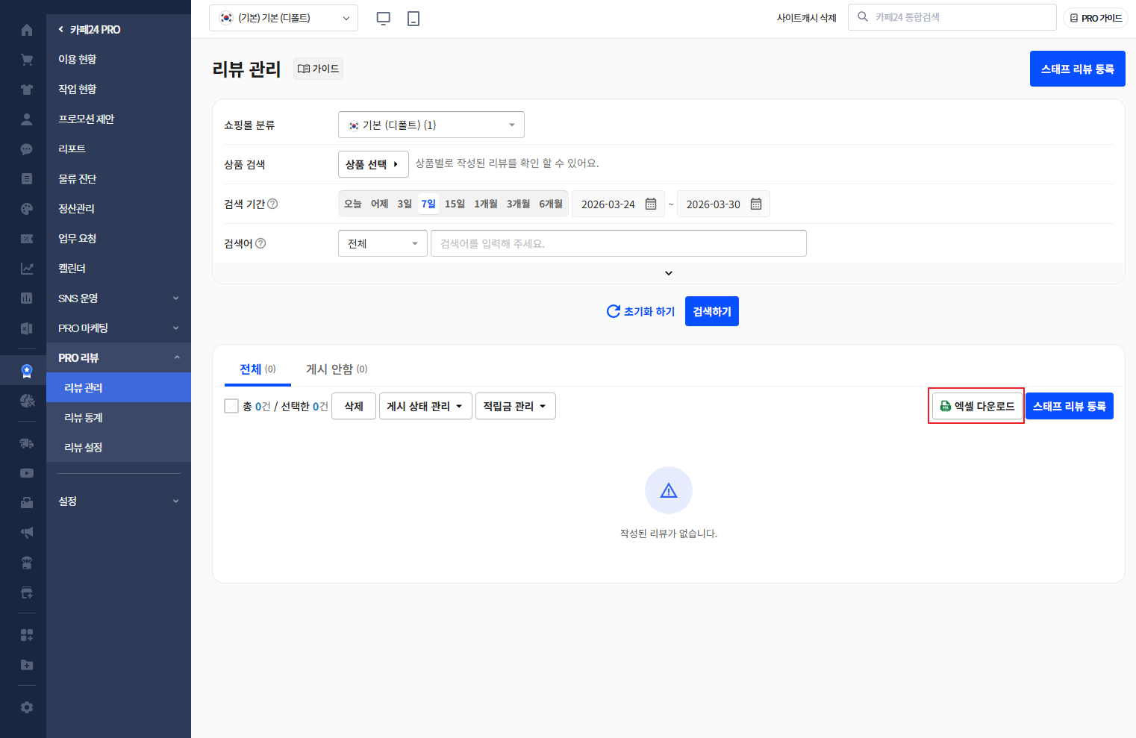The image size is (1136, 738).
Task: Click the 2026-03-24 start date field
Action: 618,204
